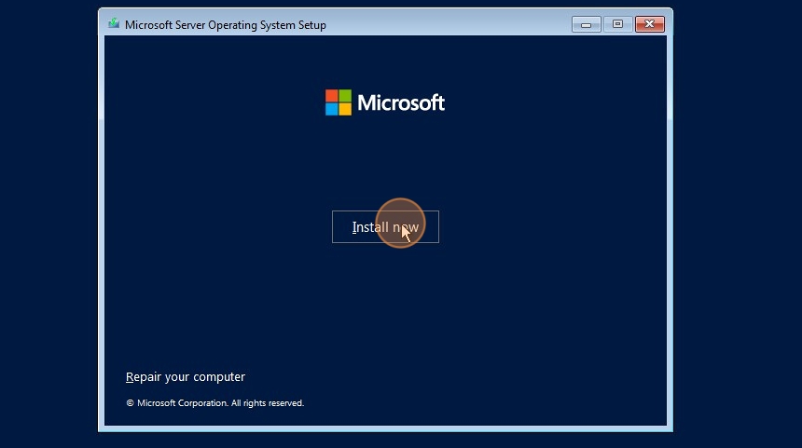Screen dimensions: 802x448
Task: Maximize the Setup window
Action: [617, 24]
